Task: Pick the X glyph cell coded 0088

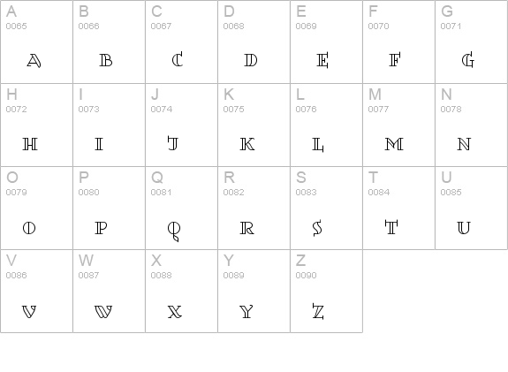Action: point(181,291)
